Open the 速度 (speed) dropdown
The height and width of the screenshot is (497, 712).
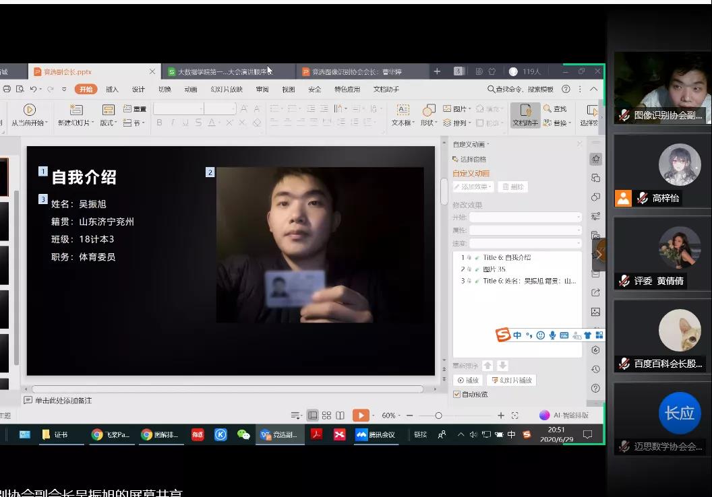coord(525,244)
